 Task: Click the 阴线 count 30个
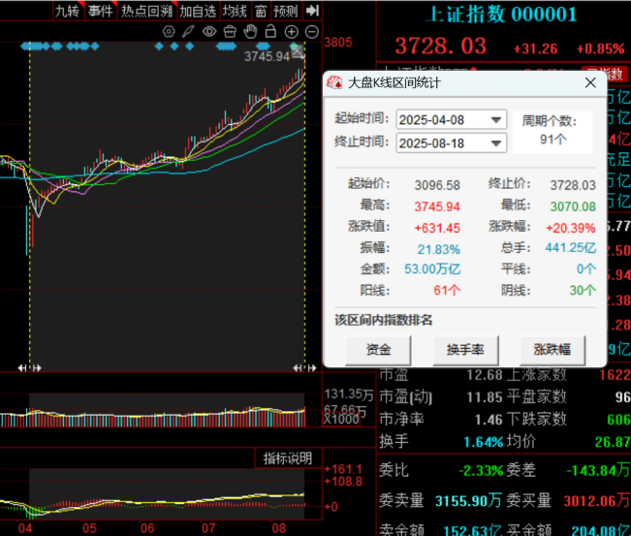coord(583,290)
